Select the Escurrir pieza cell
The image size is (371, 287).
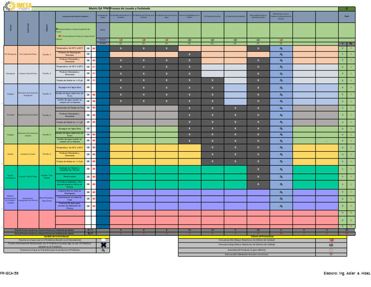pos(70,177)
